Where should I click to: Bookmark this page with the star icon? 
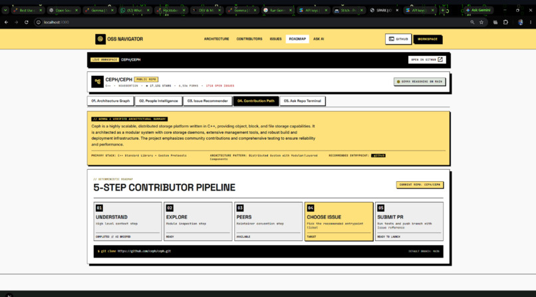(481, 22)
